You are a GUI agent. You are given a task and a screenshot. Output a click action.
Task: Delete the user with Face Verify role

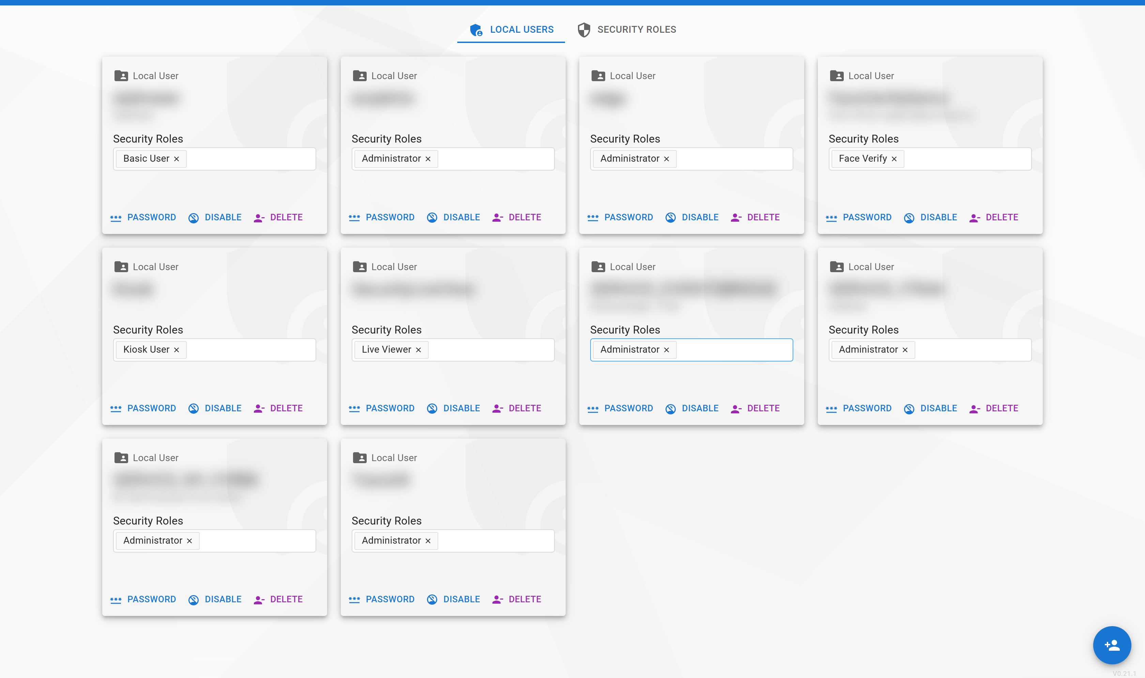[994, 218]
